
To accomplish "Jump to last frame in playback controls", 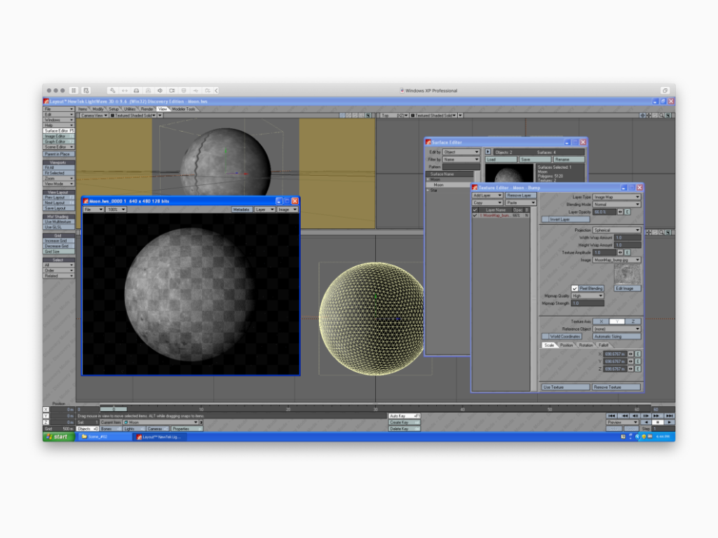I will coord(669,416).
